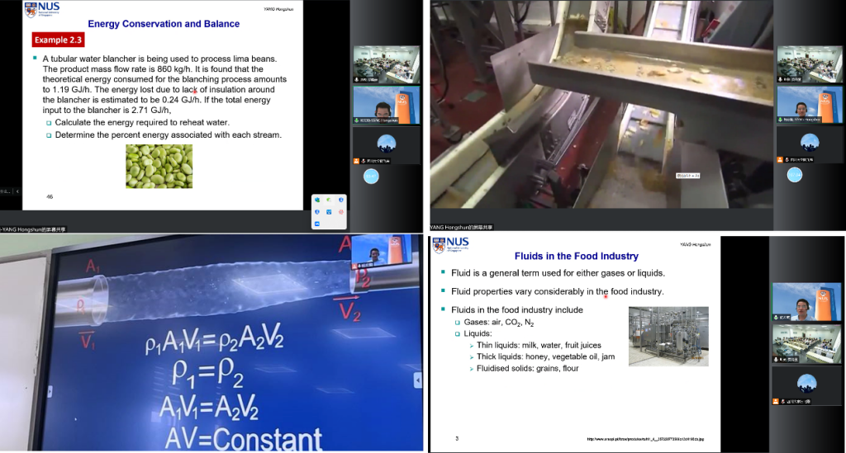Click the presenter video over the continuity equation
846x453 pixels.
click(x=375, y=252)
